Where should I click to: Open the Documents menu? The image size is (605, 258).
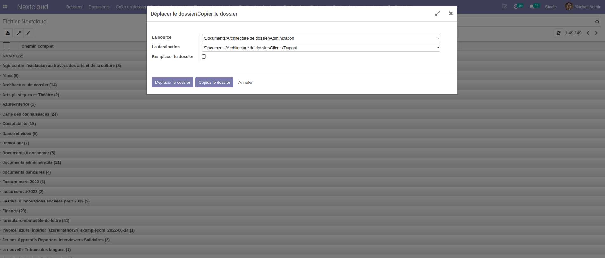tap(99, 7)
